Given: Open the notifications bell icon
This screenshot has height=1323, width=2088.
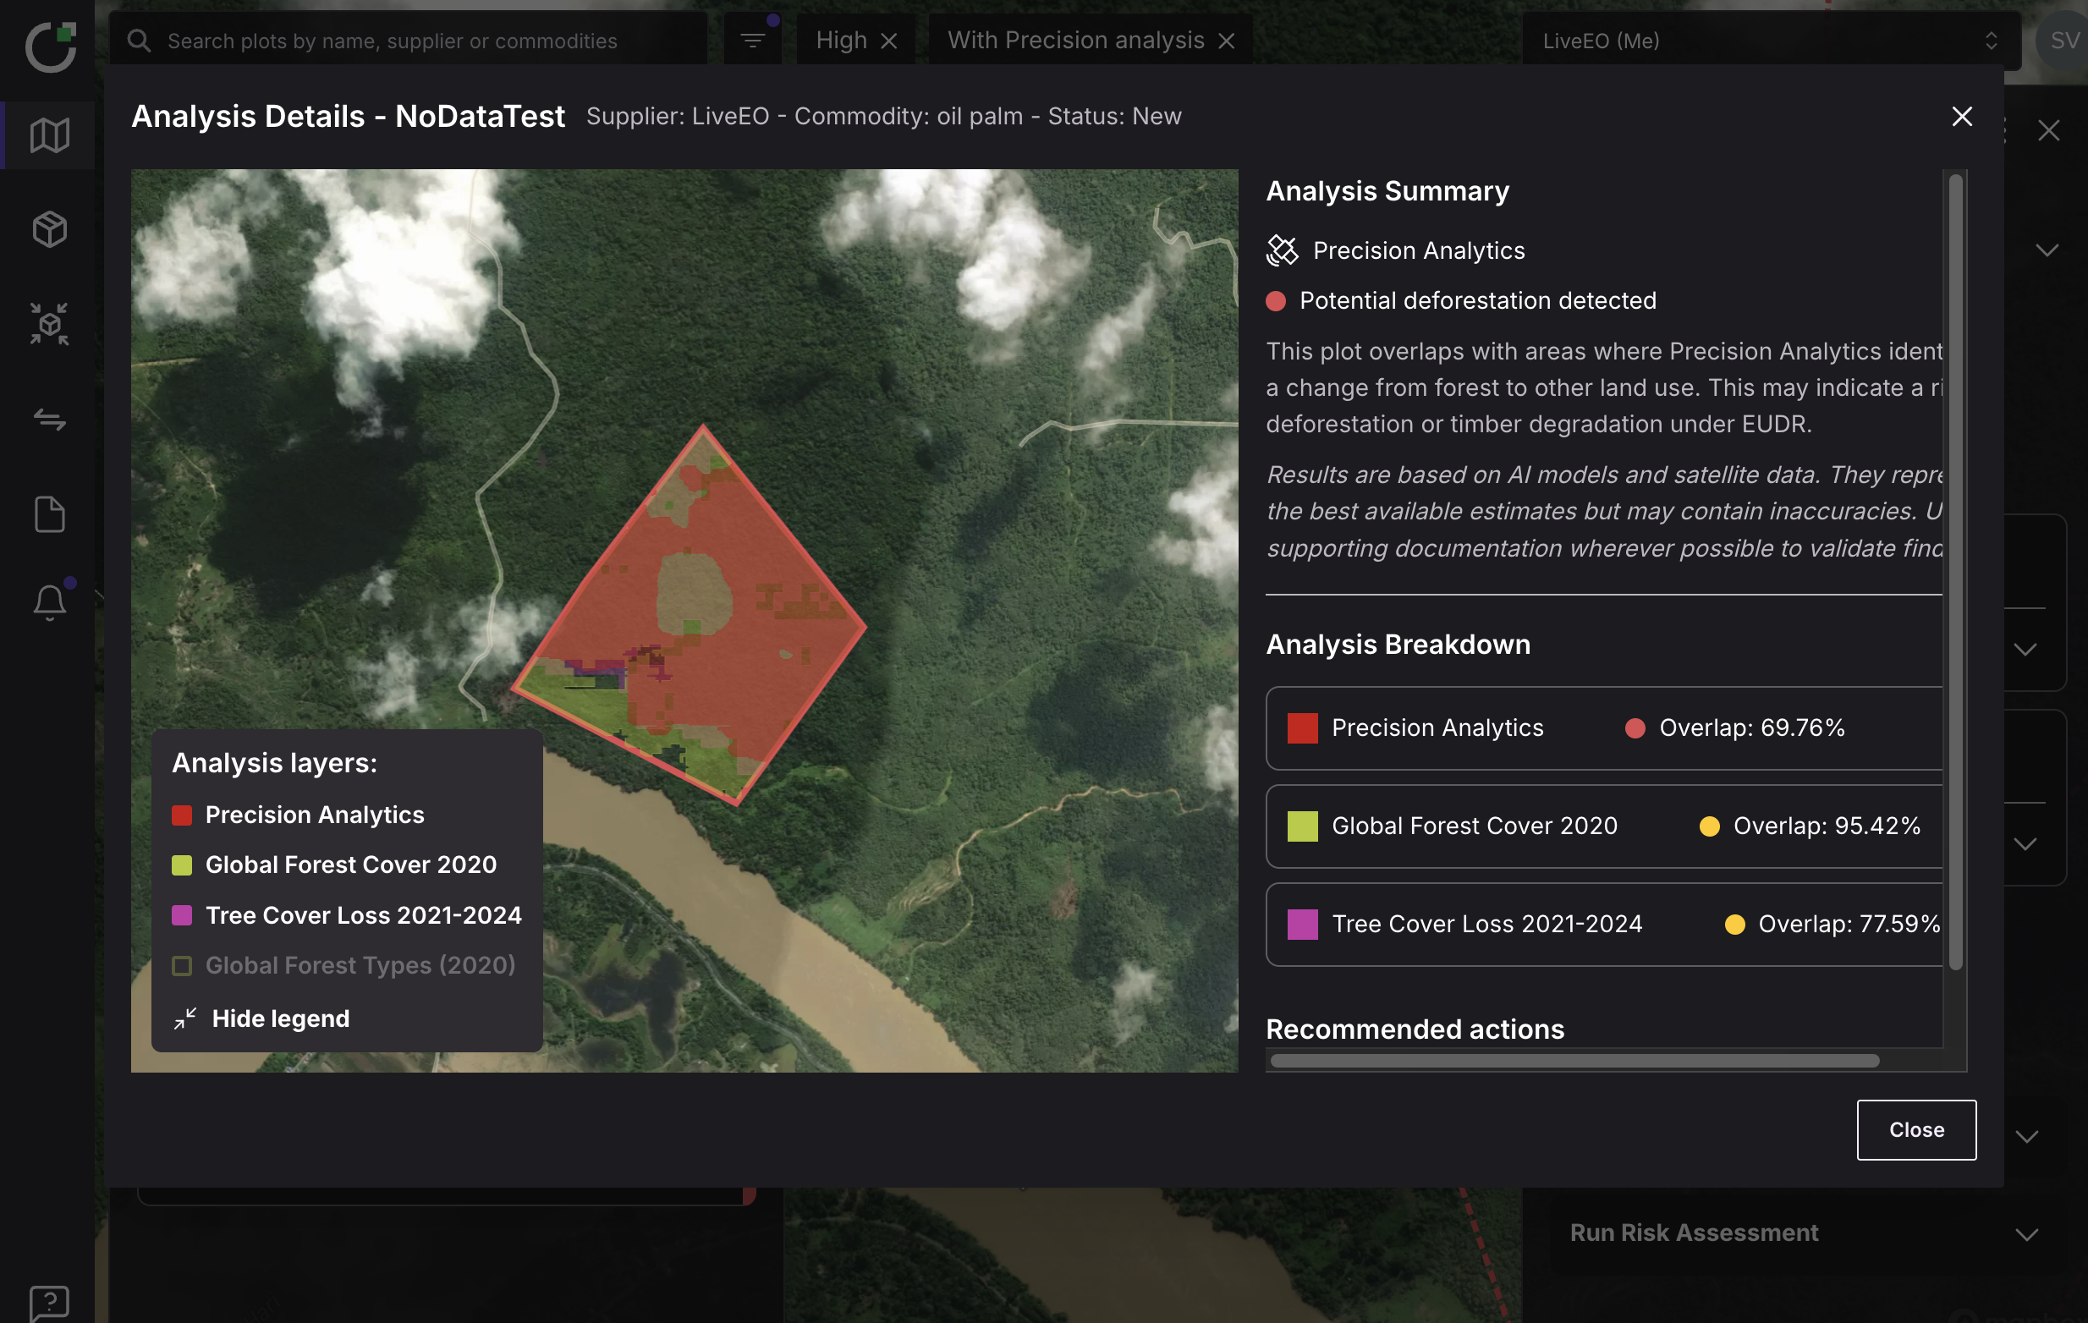Looking at the screenshot, I should point(49,601).
